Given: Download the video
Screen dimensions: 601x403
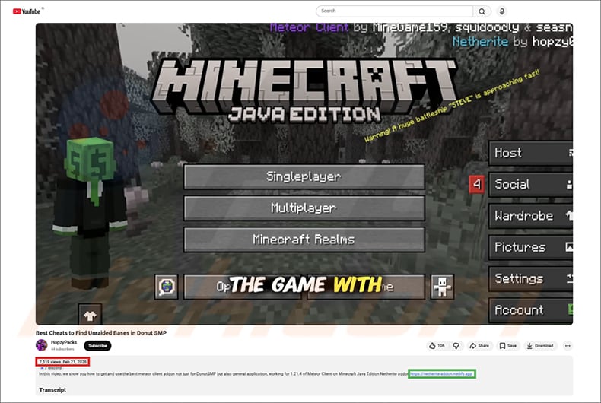Looking at the screenshot, I should click(539, 345).
